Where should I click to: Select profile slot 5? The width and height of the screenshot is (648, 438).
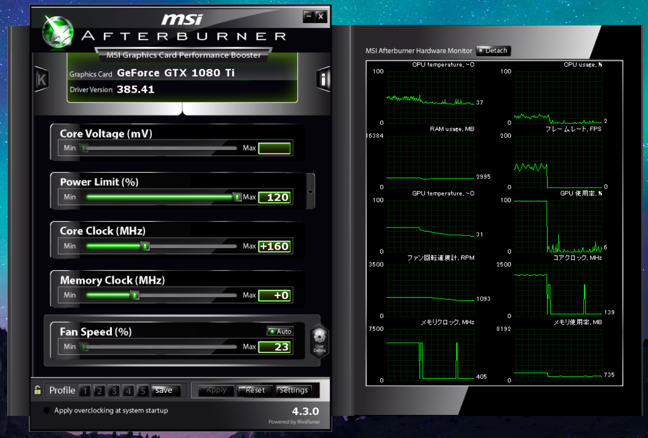(143, 391)
